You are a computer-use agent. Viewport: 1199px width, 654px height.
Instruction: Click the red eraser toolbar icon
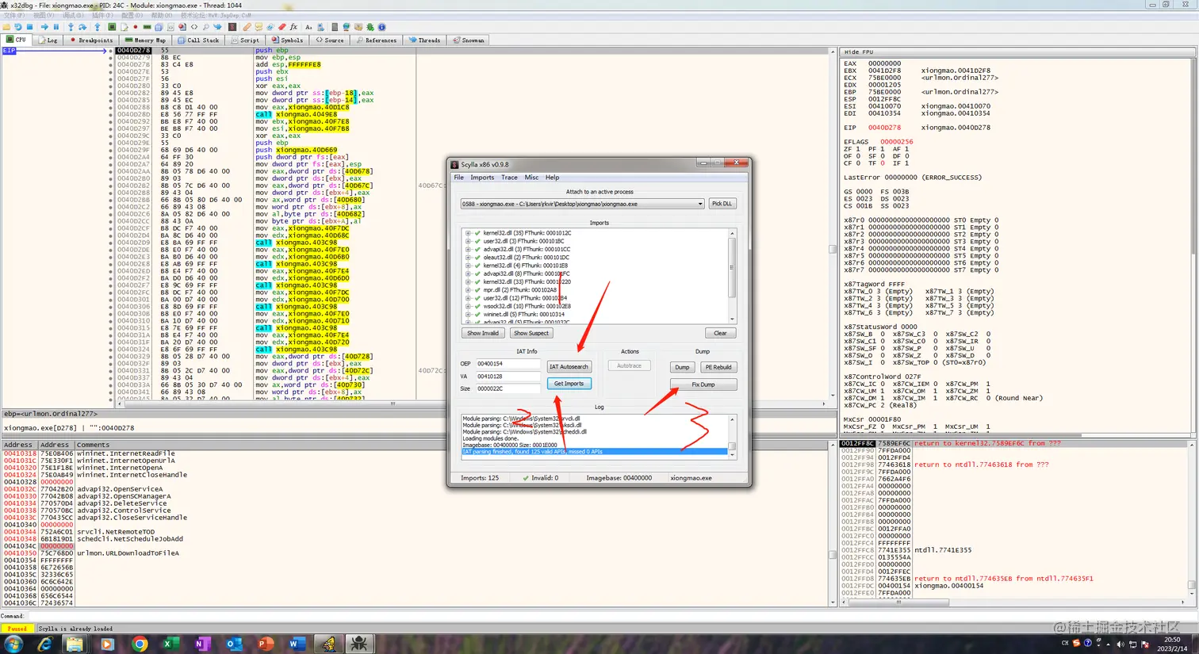[282, 27]
